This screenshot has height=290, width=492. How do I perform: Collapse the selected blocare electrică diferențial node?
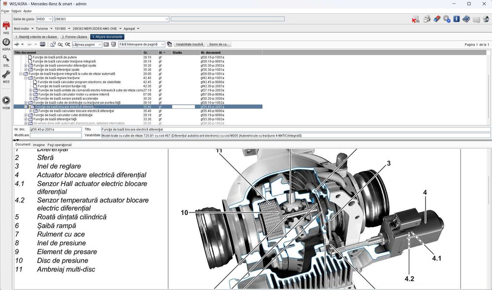click(26, 106)
